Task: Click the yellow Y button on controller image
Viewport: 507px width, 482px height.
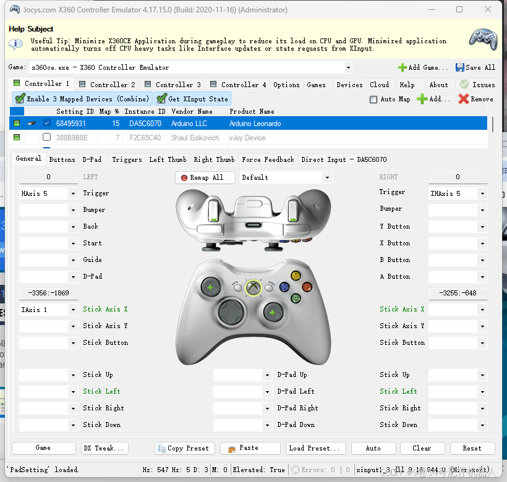Action: (x=296, y=276)
